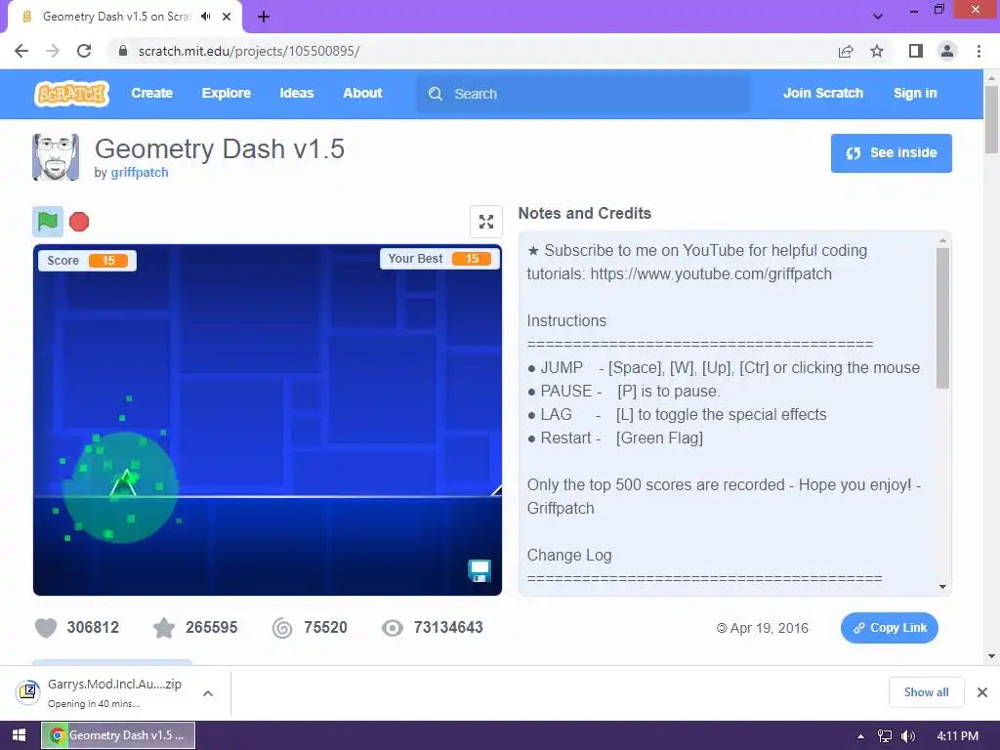Show all downloads
Viewport: 1000px width, 750px height.
(x=926, y=692)
